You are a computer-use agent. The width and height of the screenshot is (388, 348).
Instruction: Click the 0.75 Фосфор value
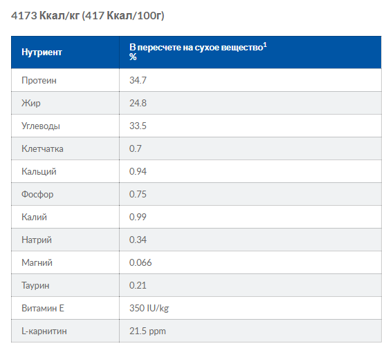[138, 194]
